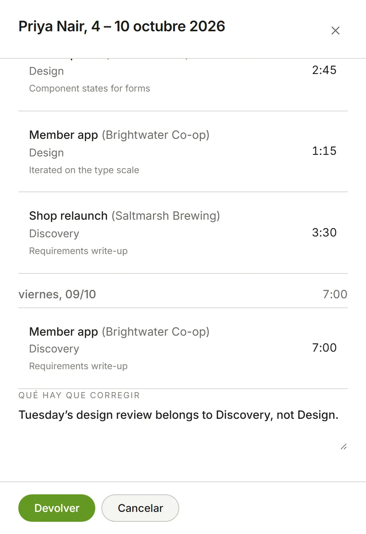Click the green Devolver button
The width and height of the screenshot is (366, 534).
coord(57,508)
